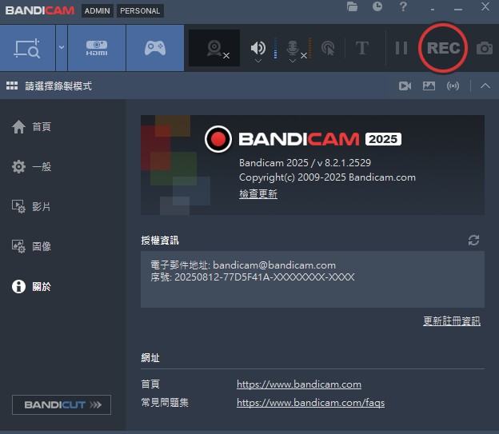Viewport: 499px width, 434px height.
Task: Expand microphone settings chevron
Action: point(293,61)
